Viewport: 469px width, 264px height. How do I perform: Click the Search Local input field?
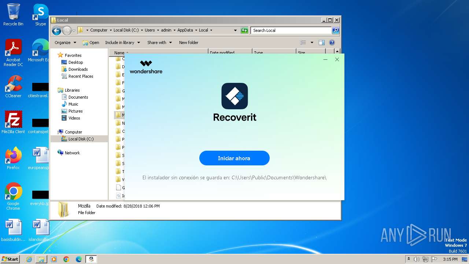click(x=291, y=30)
